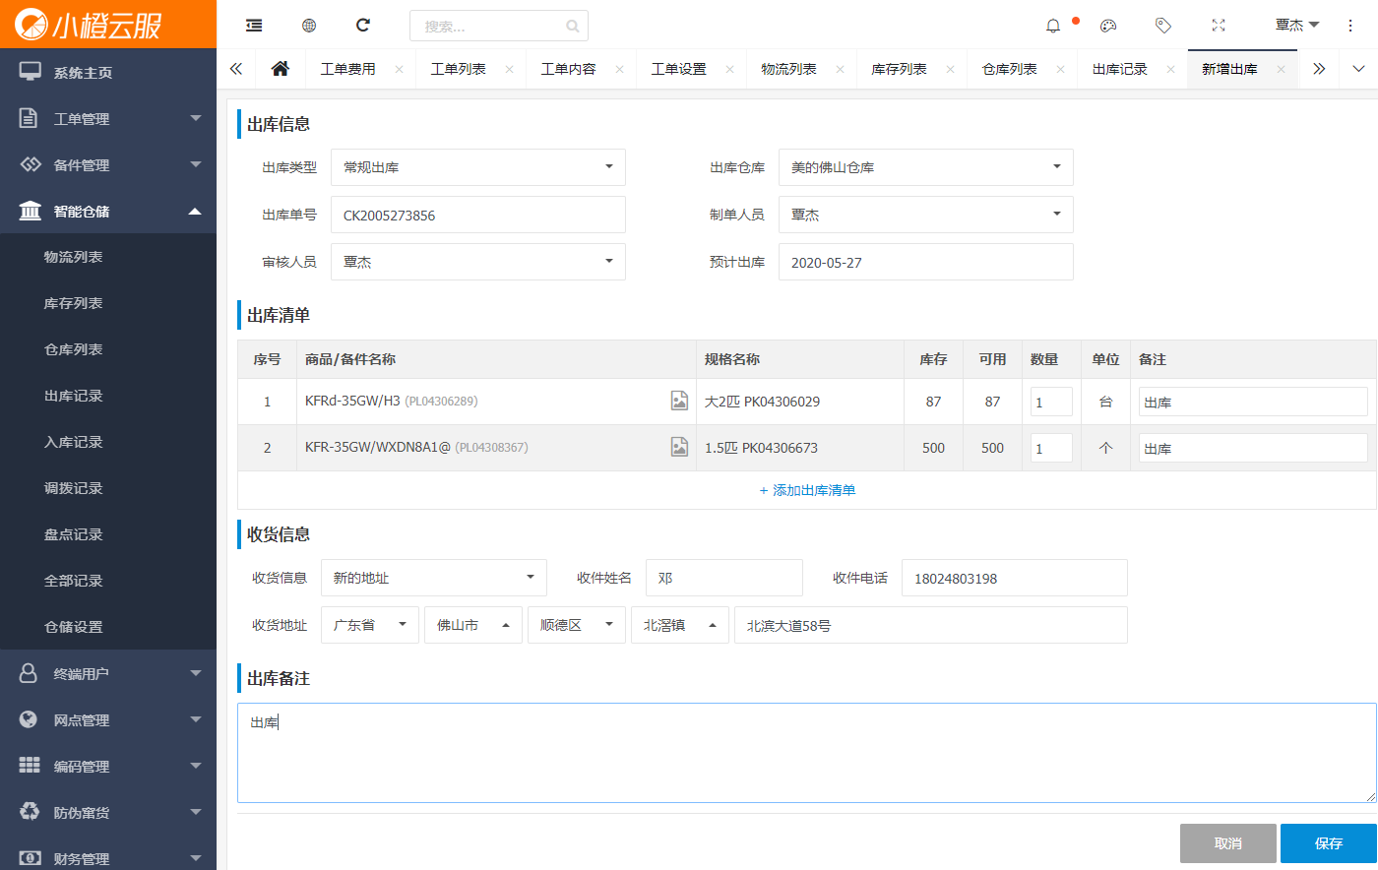Open the 系统主页 sidebar item
The width and height of the screenshot is (1378, 870).
tap(108, 72)
